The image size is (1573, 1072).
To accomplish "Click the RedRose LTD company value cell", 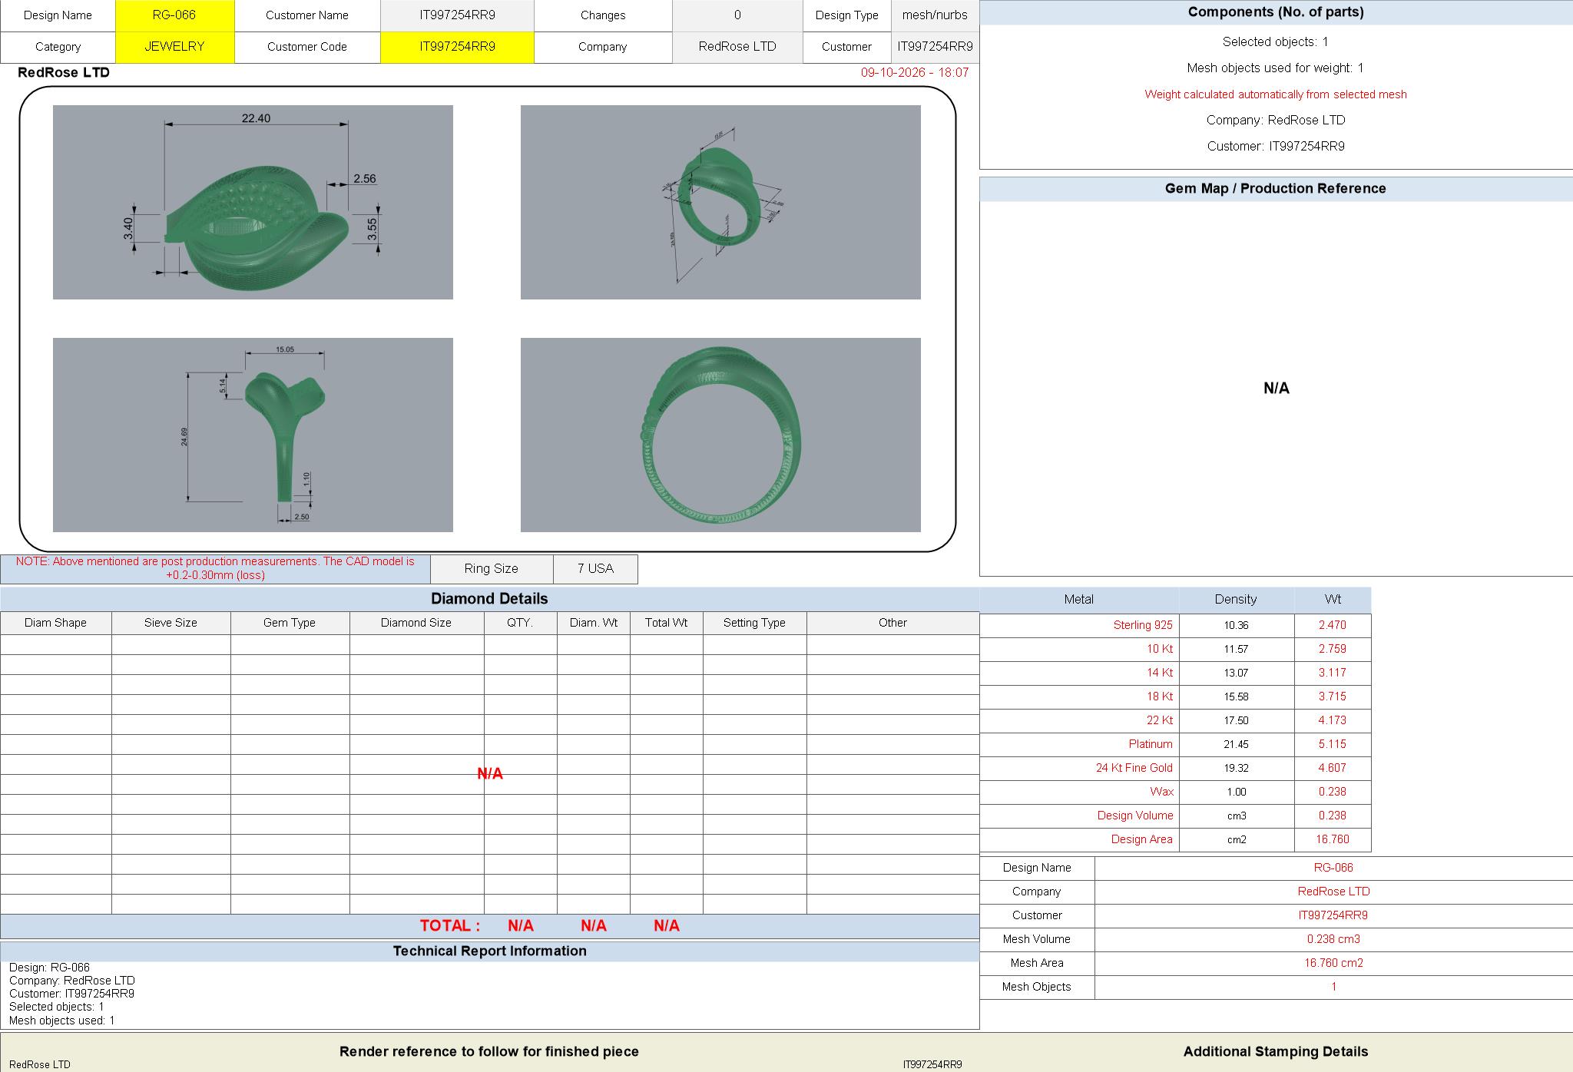I will (x=737, y=47).
